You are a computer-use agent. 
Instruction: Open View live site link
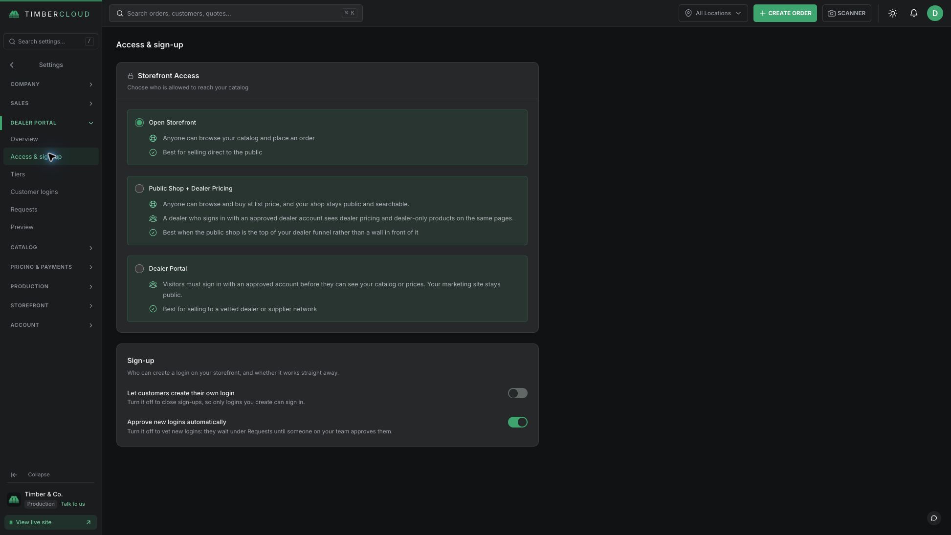51,522
